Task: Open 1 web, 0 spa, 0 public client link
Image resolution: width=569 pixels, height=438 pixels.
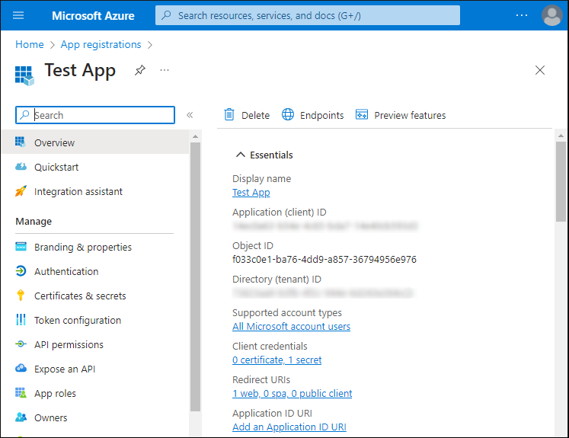Action: [x=292, y=393]
